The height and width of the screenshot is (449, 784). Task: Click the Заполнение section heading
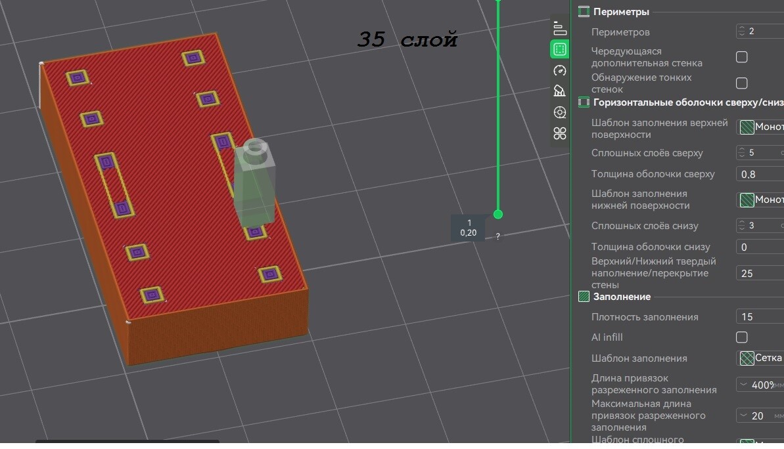tap(622, 297)
